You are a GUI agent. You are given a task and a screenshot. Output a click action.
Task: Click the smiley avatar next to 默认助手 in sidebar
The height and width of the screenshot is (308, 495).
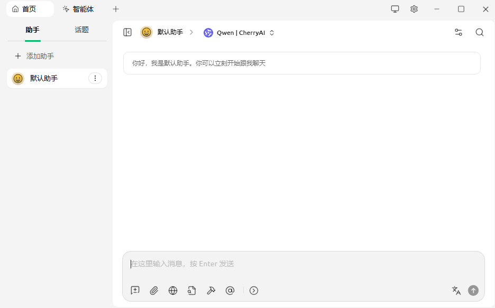18,79
